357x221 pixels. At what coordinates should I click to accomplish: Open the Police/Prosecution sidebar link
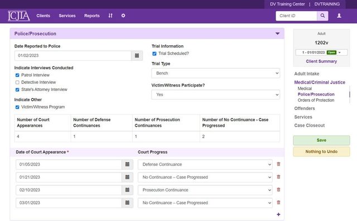[x=316, y=94]
